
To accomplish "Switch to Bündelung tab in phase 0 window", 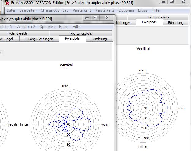I will point(99,39).
